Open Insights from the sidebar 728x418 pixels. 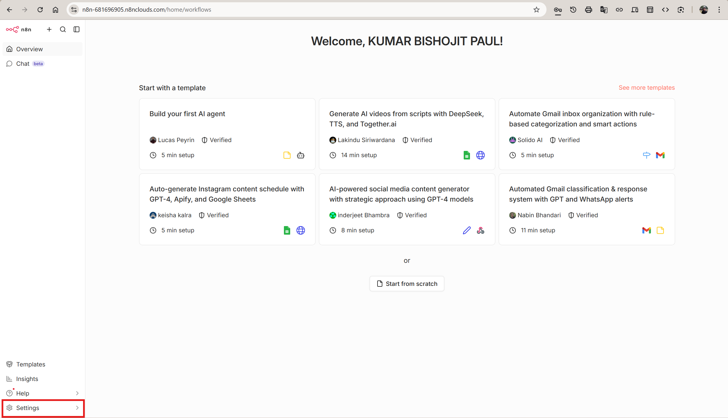42,379
